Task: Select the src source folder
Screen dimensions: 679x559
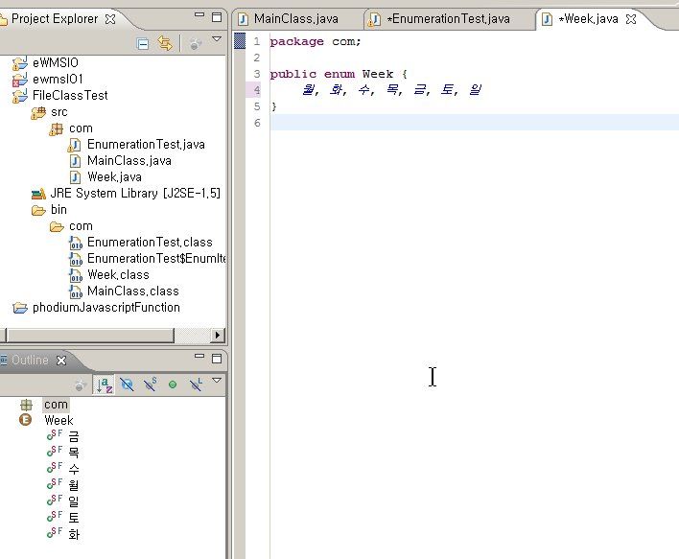Action: pyautogui.click(x=59, y=112)
